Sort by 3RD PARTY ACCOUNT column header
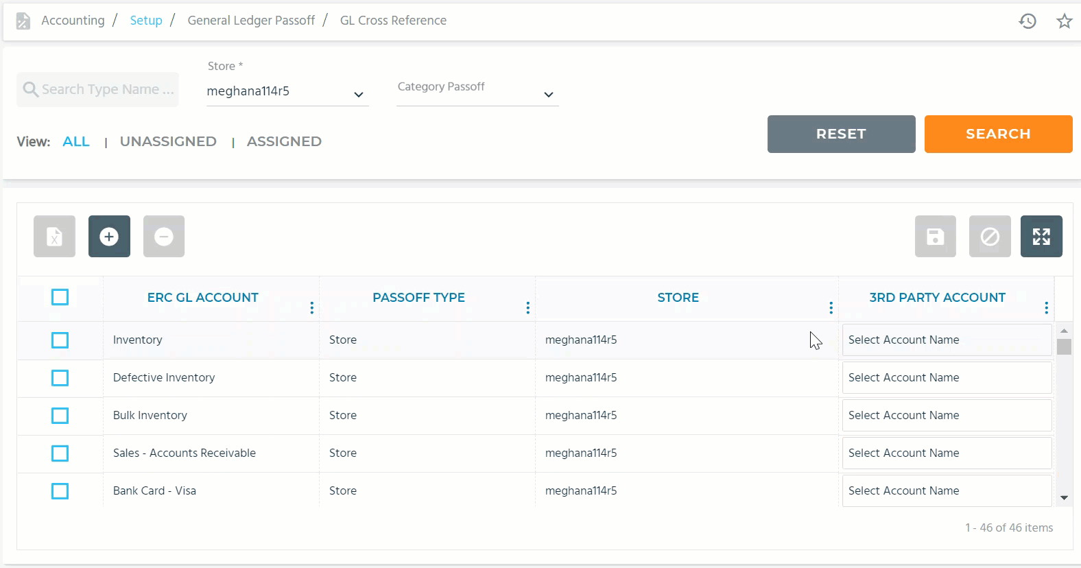 tap(937, 298)
